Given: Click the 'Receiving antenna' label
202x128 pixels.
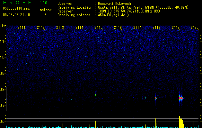Looking at the screenshot, I should (x=74, y=15).
